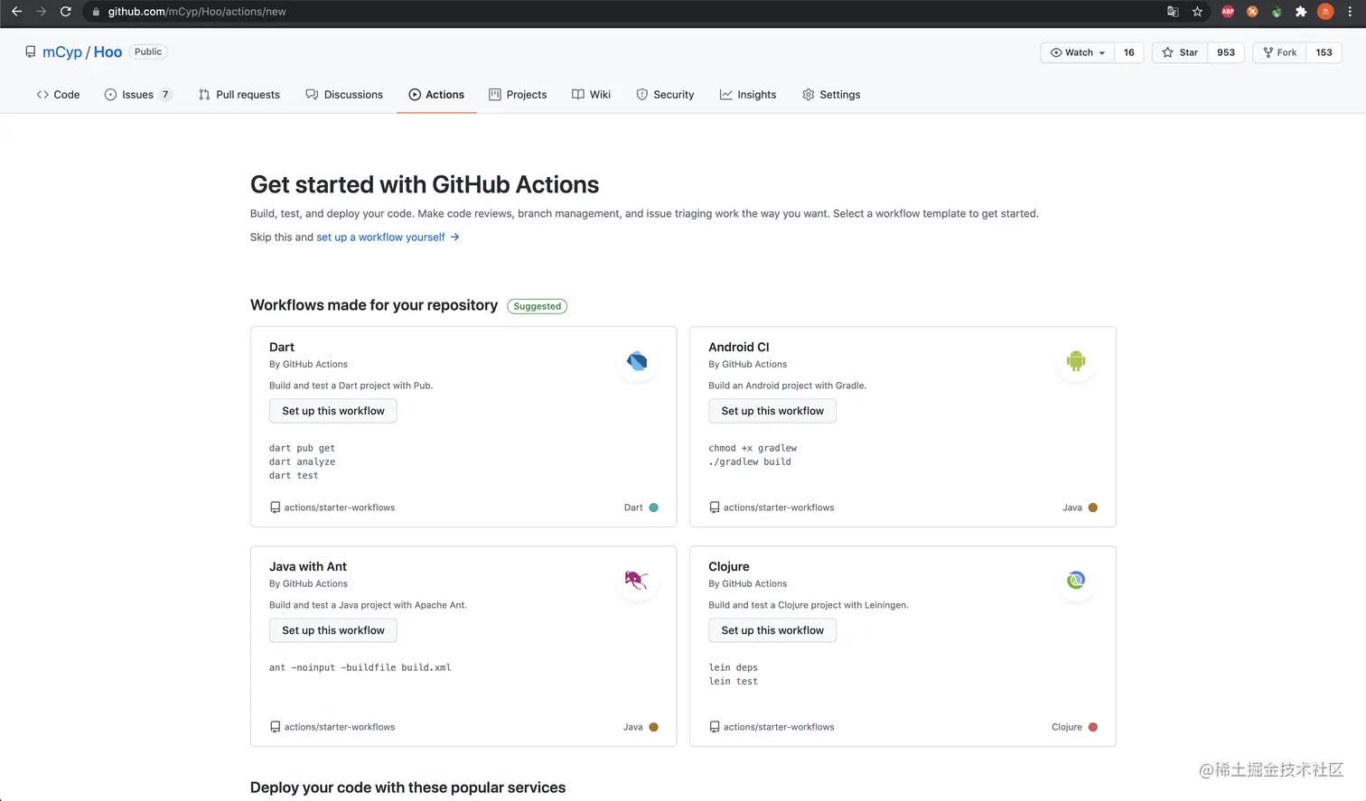
Task: Open the Insights tab
Action: pos(748,95)
